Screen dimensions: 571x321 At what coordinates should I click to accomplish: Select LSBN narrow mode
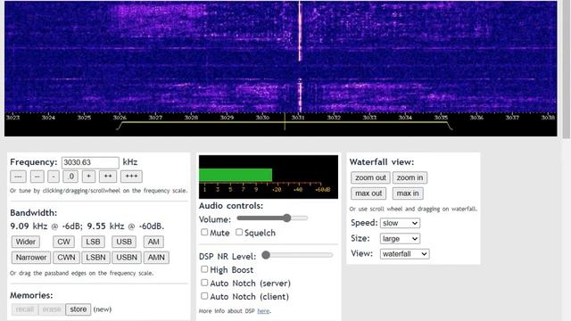(95, 258)
